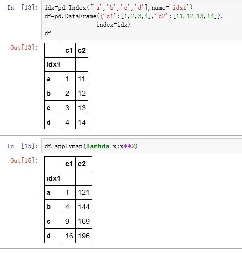Image resolution: width=242 pixels, height=253 pixels.
Task: Click idx1 index name in Out[13] table
Action: click(53, 64)
